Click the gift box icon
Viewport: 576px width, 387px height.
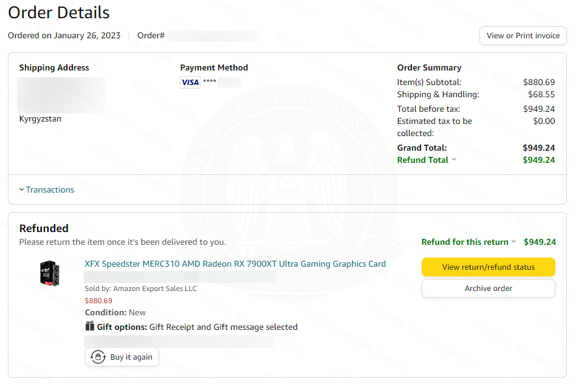click(x=90, y=326)
